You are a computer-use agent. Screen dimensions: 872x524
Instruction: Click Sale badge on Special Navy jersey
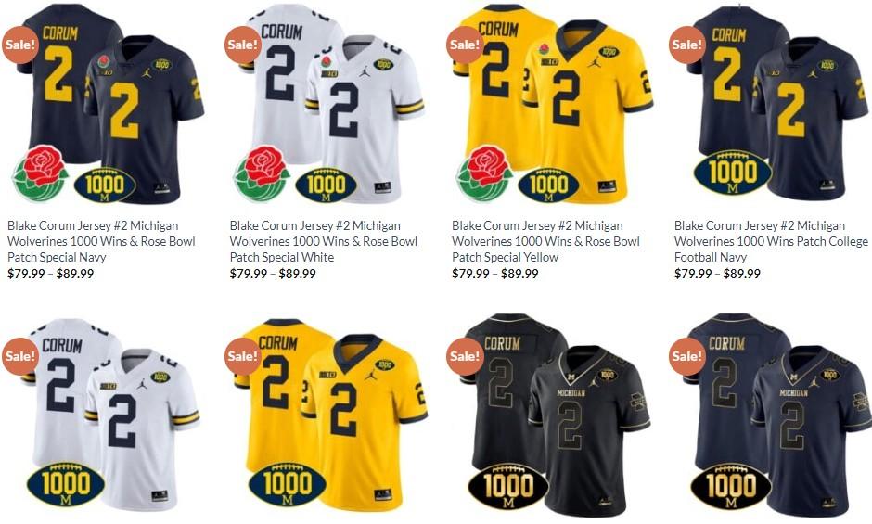20,44
